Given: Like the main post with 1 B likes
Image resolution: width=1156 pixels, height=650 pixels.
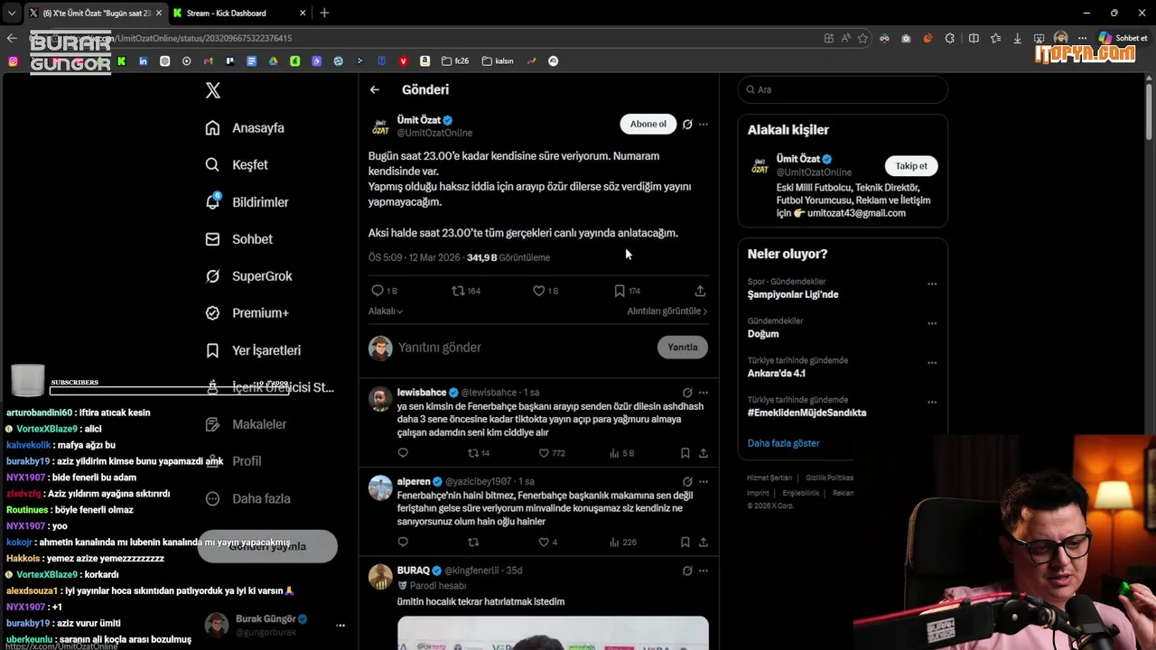Looking at the screenshot, I should coord(538,291).
